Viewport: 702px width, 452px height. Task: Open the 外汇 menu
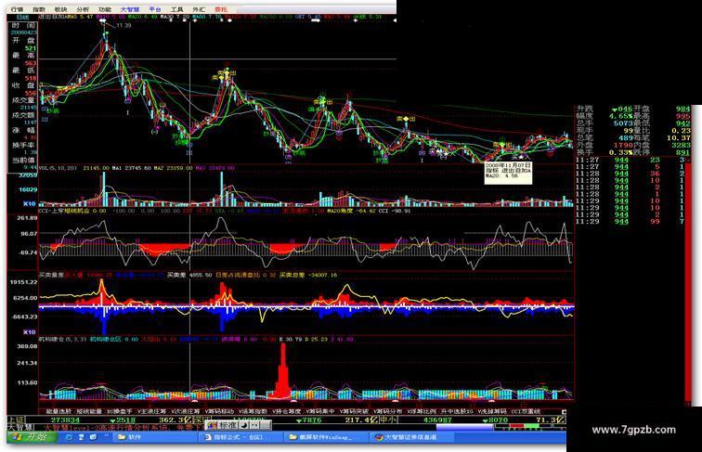(199, 9)
